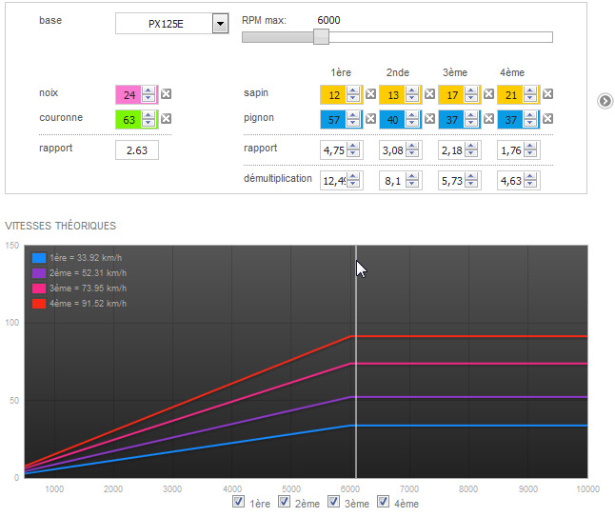Step the 4ème sapin 21 spinner
This screenshot has width=615, height=517.
click(530, 94)
